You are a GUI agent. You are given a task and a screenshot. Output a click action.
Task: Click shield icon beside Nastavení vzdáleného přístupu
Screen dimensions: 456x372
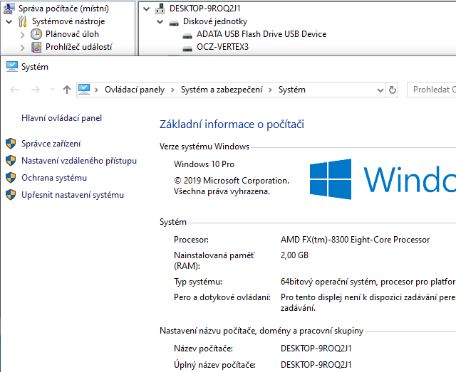[11, 161]
